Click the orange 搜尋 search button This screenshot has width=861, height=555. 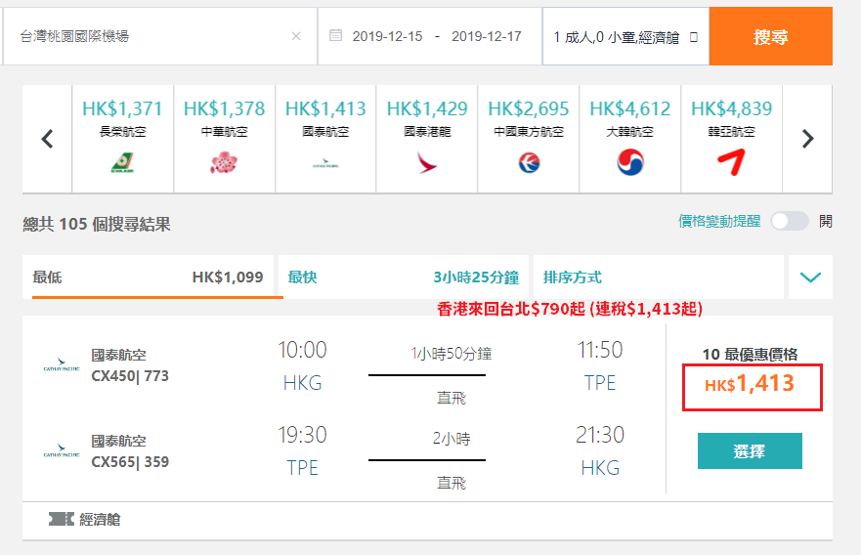(x=770, y=36)
